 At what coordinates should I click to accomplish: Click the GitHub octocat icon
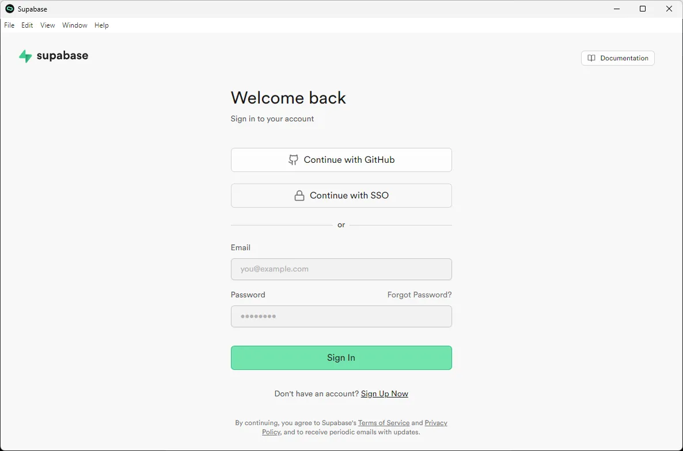click(293, 160)
